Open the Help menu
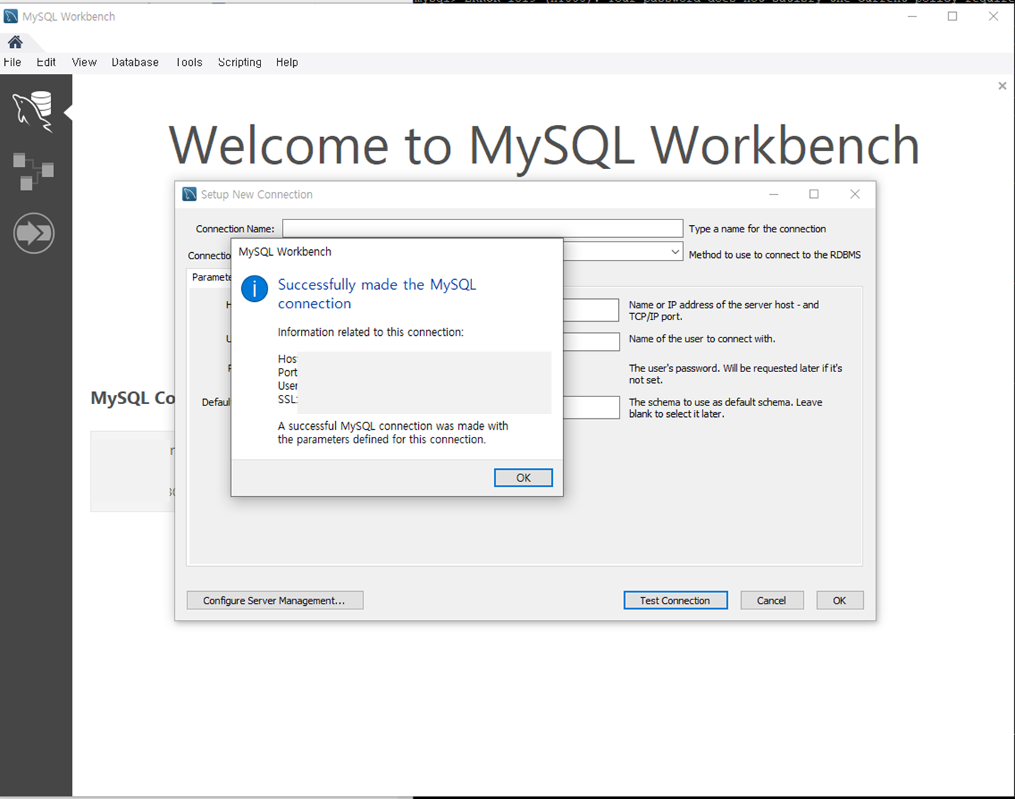 point(287,62)
